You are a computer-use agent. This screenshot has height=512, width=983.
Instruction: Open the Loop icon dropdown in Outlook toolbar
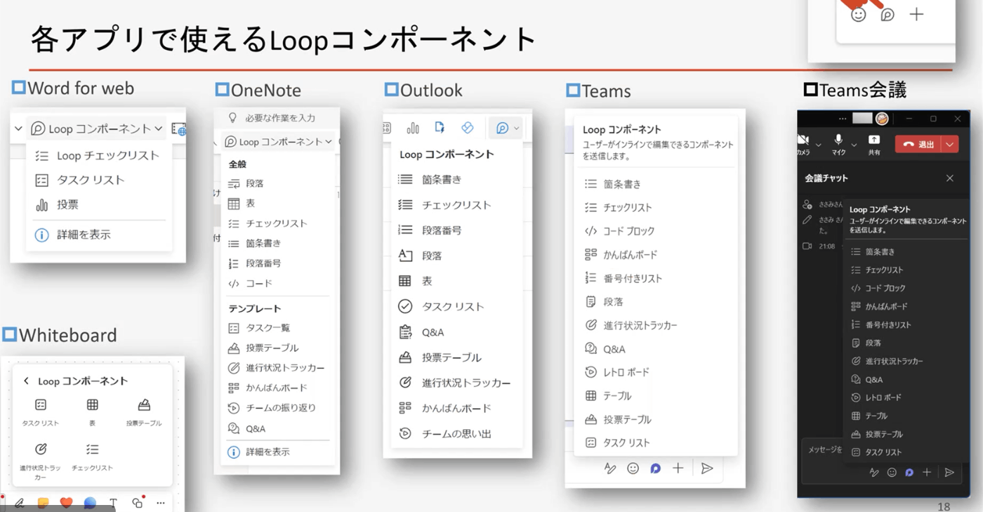pos(507,128)
